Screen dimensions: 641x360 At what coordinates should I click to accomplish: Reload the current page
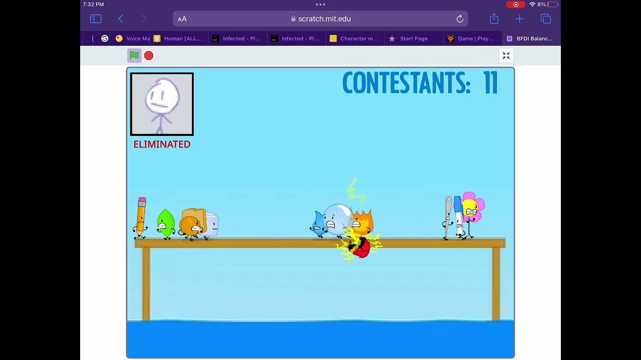click(460, 19)
